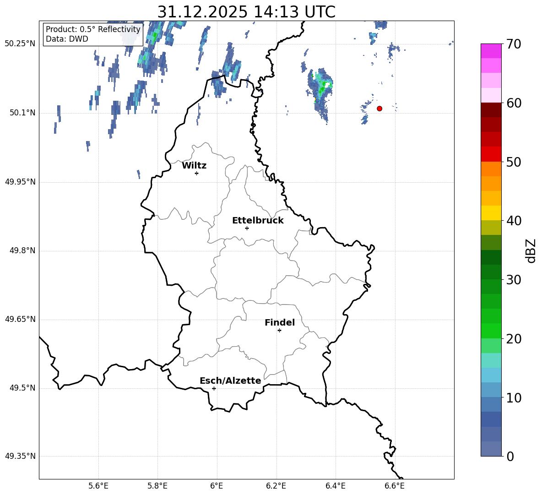542x495 pixels.
Task: Pick the yellow swatch just above 40 dBZ
Action: [491, 213]
